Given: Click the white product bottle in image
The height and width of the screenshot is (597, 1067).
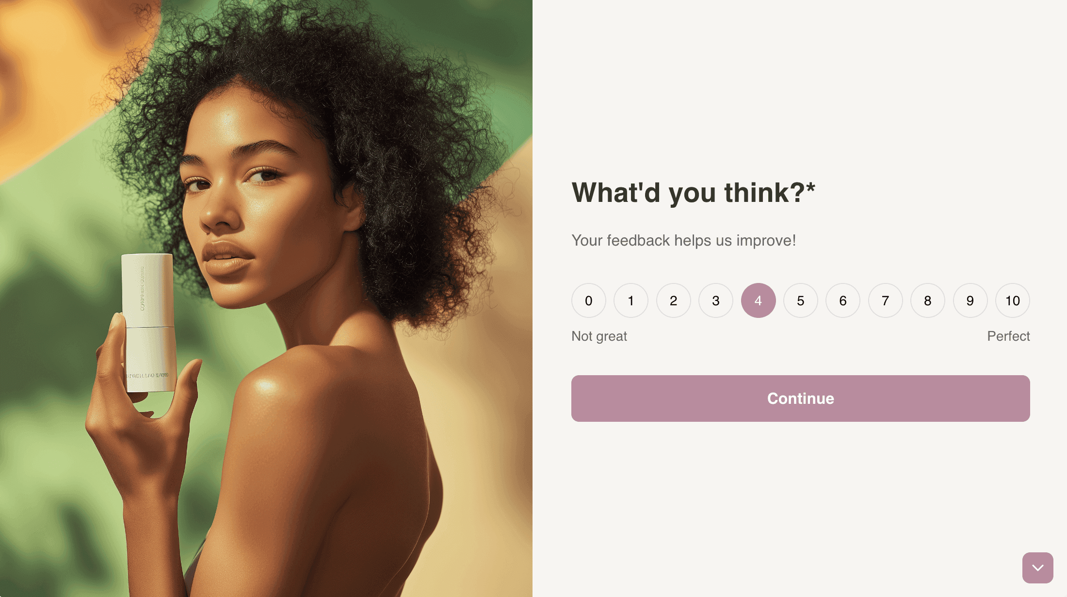Looking at the screenshot, I should click(x=148, y=323).
